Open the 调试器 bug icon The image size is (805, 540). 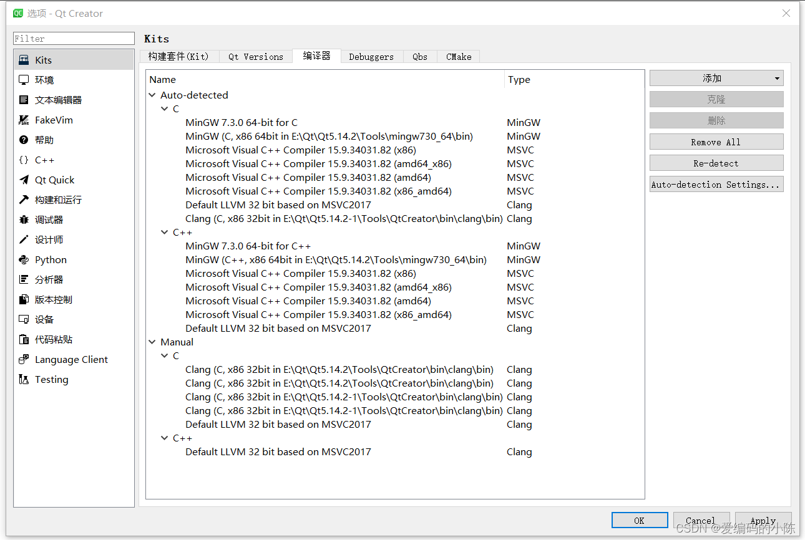coord(24,219)
